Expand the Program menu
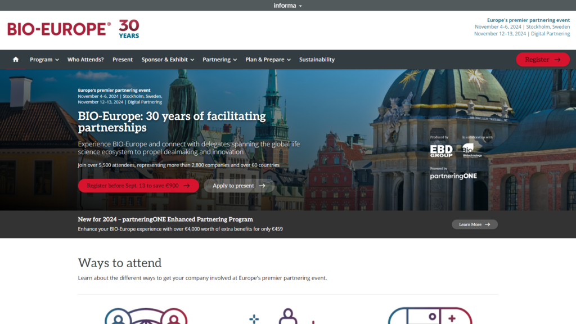The width and height of the screenshot is (576, 324). tap(44, 60)
